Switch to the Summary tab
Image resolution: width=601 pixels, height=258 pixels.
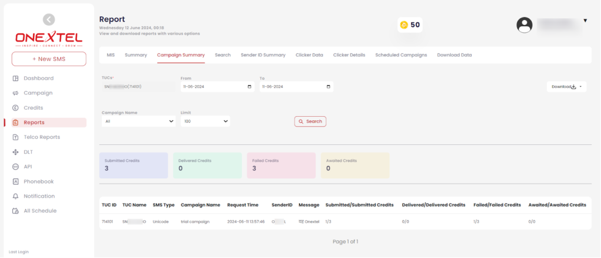click(x=136, y=55)
